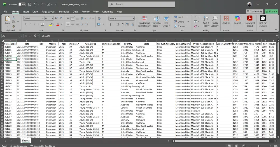Viewport: 280px width, 147px height.
Task: Toggle Wrap Text
Action: click(99, 18)
